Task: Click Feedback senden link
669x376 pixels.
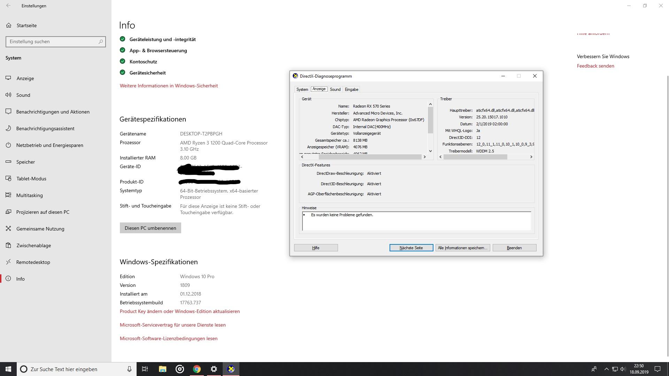Action: click(x=595, y=66)
